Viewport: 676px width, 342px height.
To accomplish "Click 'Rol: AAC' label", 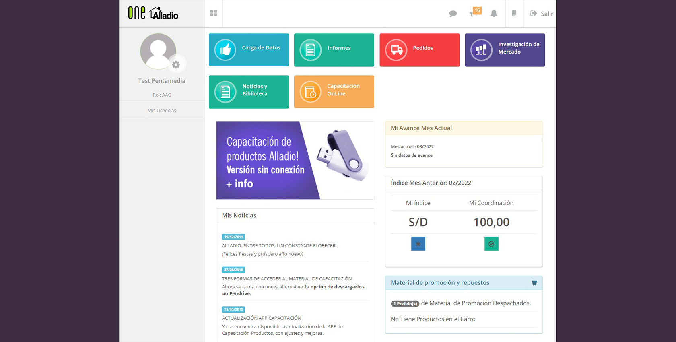I will (162, 95).
